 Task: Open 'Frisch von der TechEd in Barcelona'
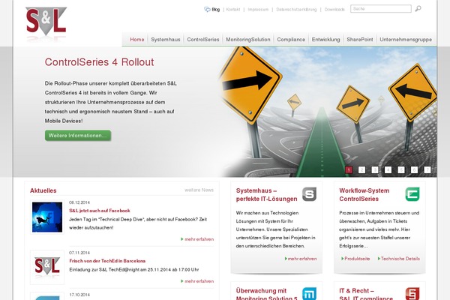pos(107,261)
